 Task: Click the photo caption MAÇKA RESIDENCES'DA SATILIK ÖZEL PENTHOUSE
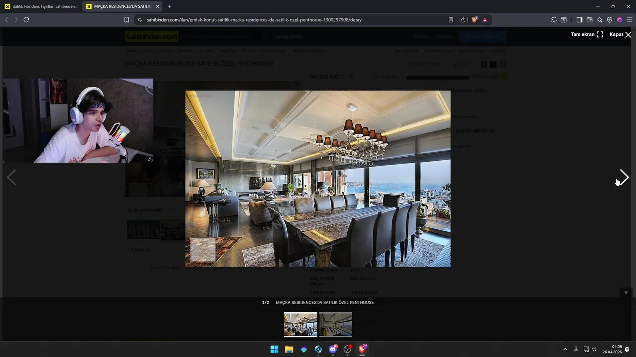(325, 302)
